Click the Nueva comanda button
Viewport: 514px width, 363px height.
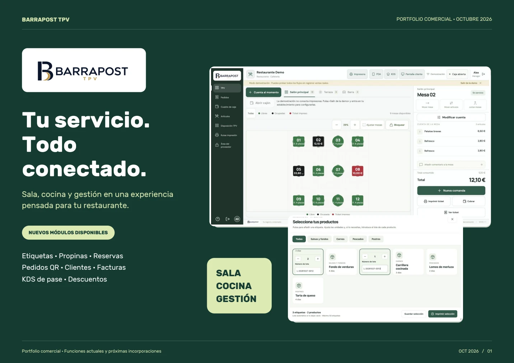pyautogui.click(x=451, y=190)
